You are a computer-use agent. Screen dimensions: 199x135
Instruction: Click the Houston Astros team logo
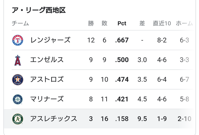[x=18, y=80]
